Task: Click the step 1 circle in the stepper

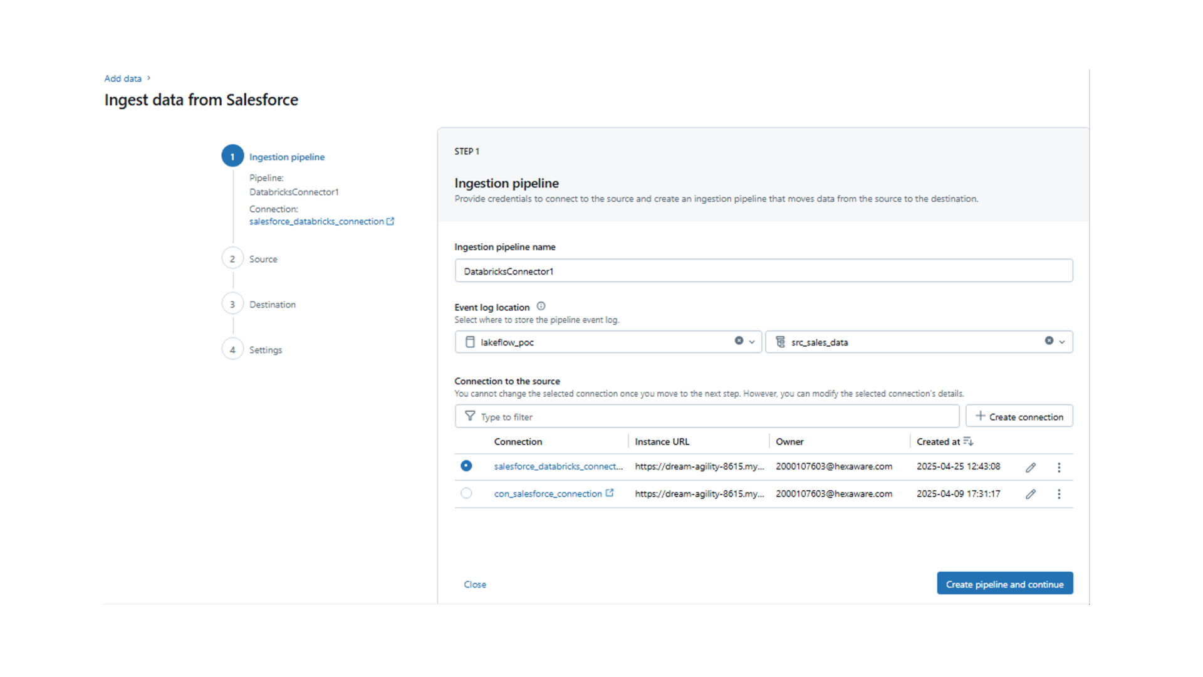Action: (x=232, y=156)
